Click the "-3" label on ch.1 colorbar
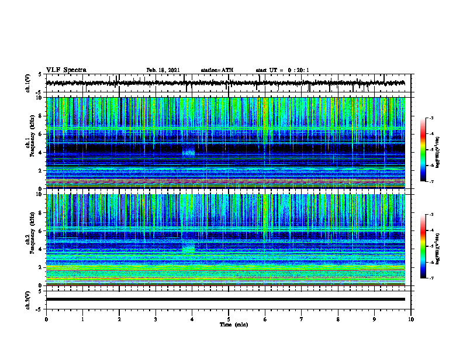Image resolution: width=463 pixels, height=358 pixels. point(431,118)
